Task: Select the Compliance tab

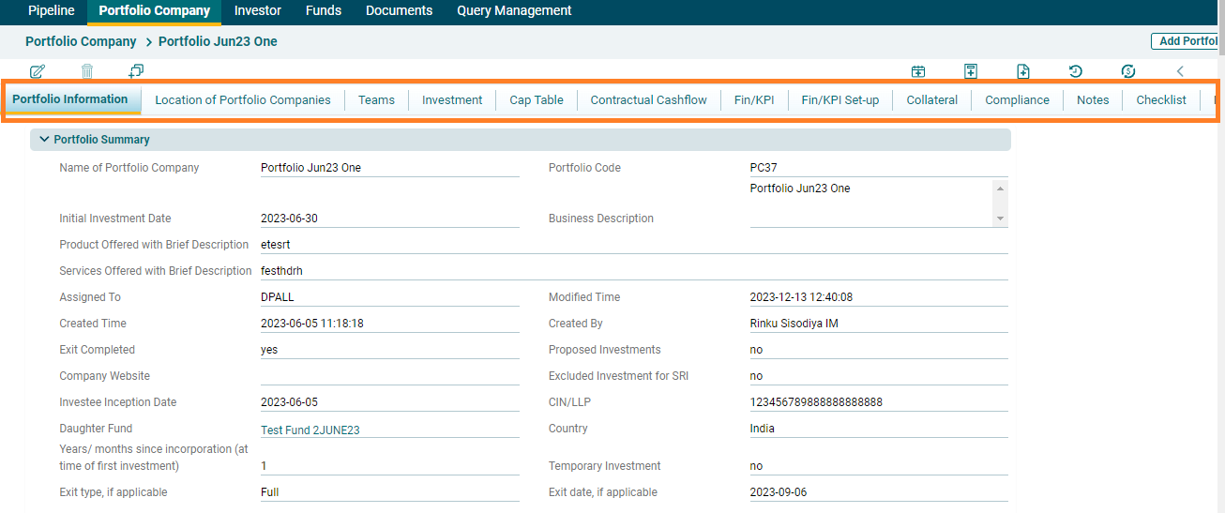Action: [x=1017, y=100]
